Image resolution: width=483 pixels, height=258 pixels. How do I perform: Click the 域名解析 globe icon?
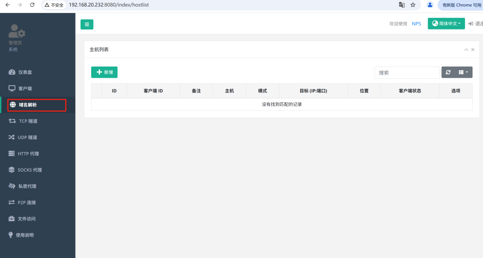click(x=13, y=105)
